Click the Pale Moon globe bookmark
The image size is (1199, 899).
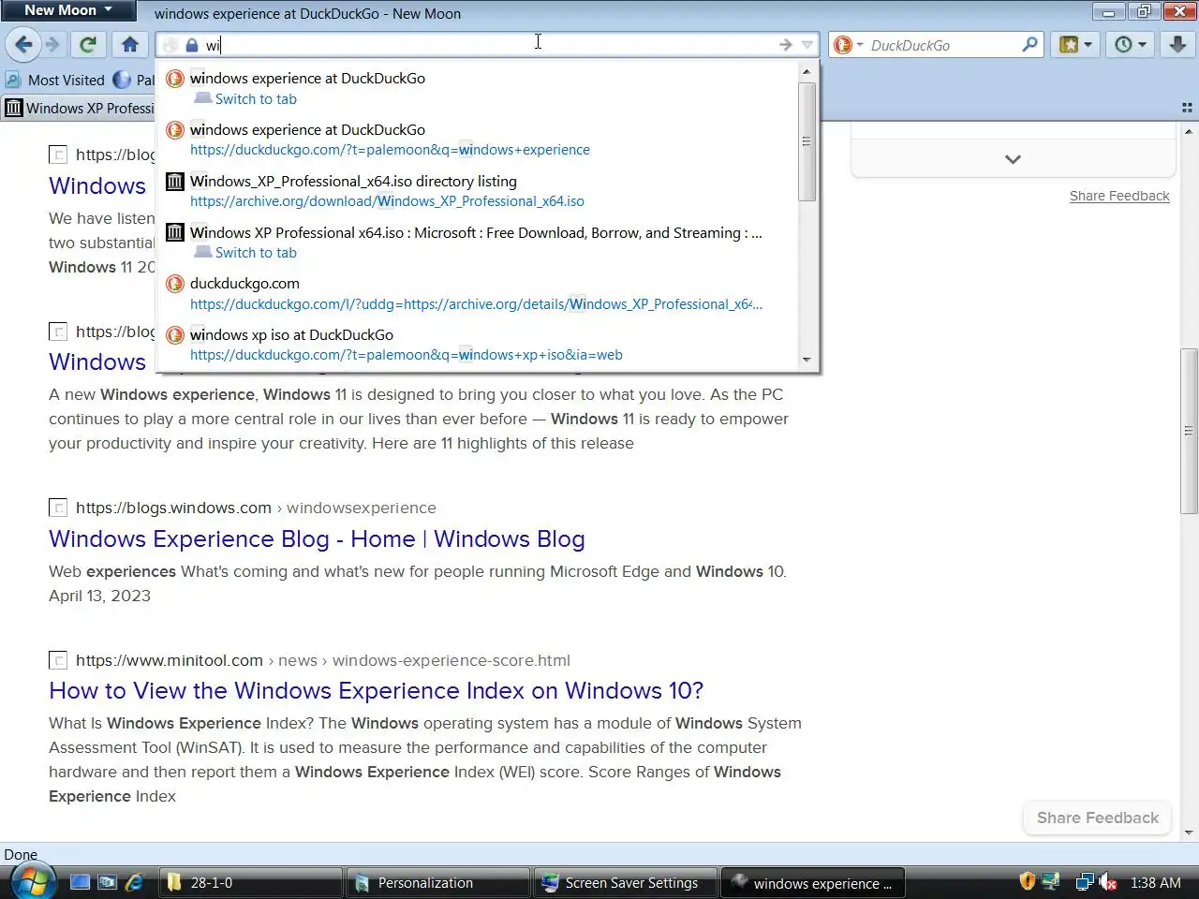pyautogui.click(x=133, y=80)
